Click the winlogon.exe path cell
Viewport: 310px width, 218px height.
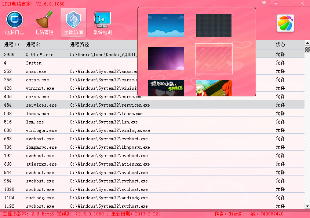point(110,130)
